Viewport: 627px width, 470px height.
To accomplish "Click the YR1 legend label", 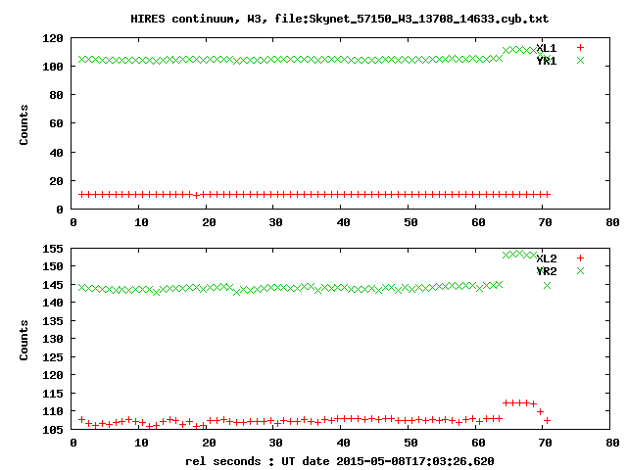I will coord(547,61).
